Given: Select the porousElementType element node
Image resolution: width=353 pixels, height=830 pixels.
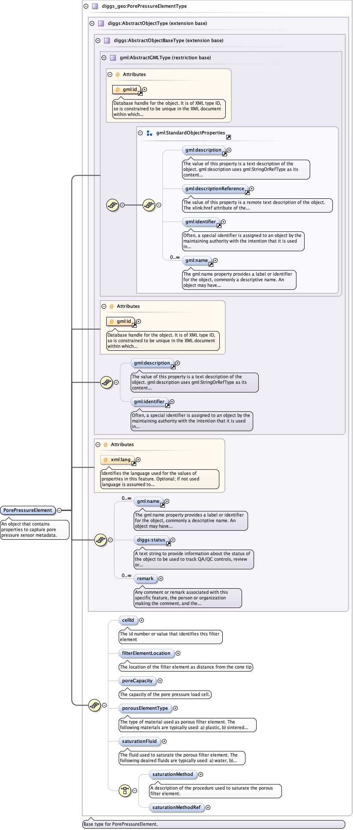Looking at the screenshot, I should [x=145, y=708].
